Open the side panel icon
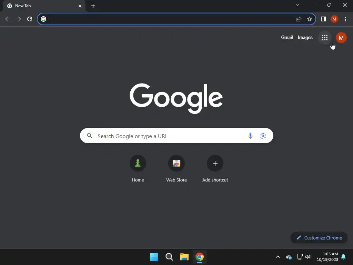 click(x=323, y=19)
